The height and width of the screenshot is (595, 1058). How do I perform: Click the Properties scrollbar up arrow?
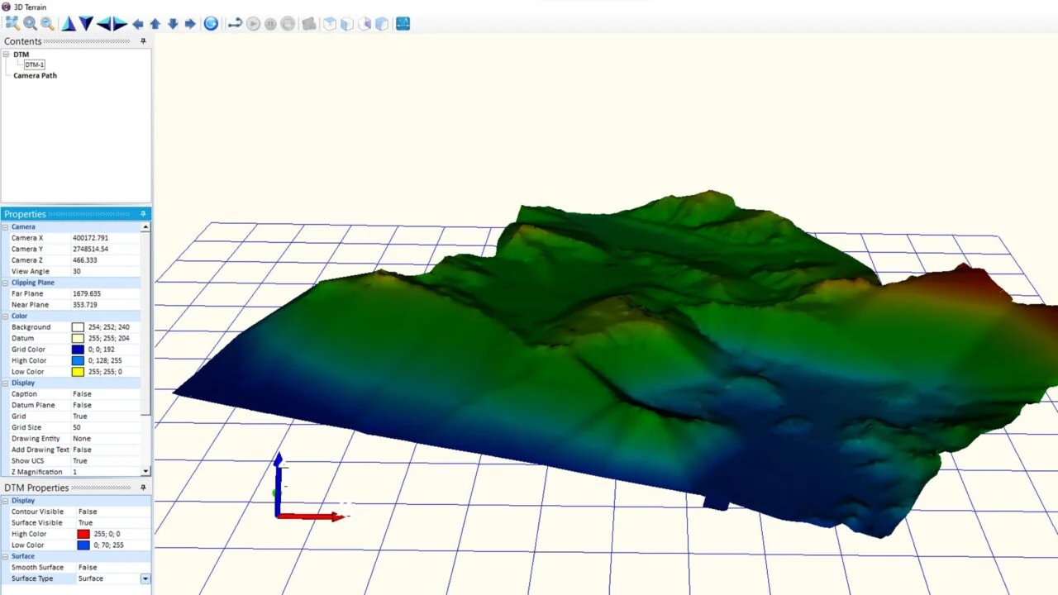[145, 226]
